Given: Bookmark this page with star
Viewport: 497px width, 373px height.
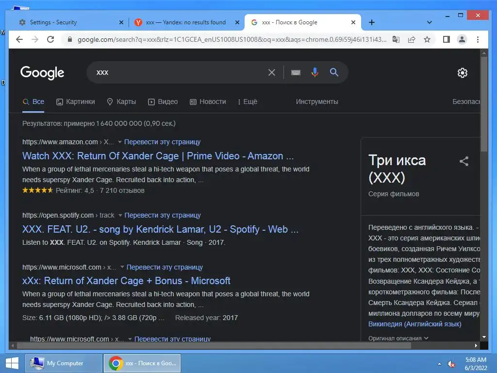Looking at the screenshot, I should 427,39.
